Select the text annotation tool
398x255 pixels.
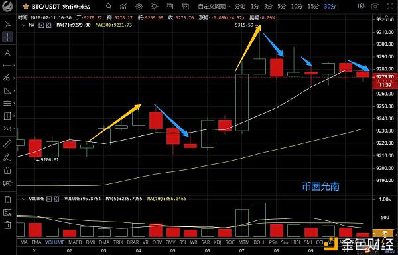(7, 53)
